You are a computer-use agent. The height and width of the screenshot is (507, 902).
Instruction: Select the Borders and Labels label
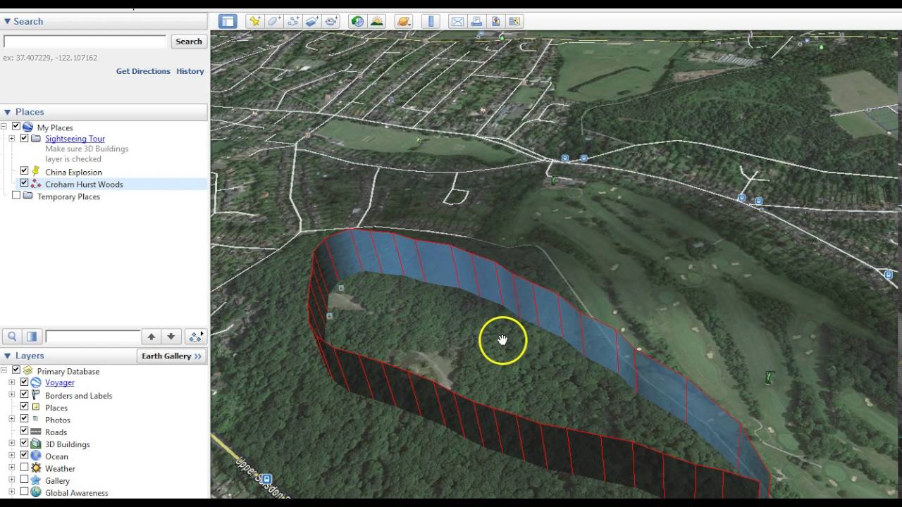[x=79, y=396]
